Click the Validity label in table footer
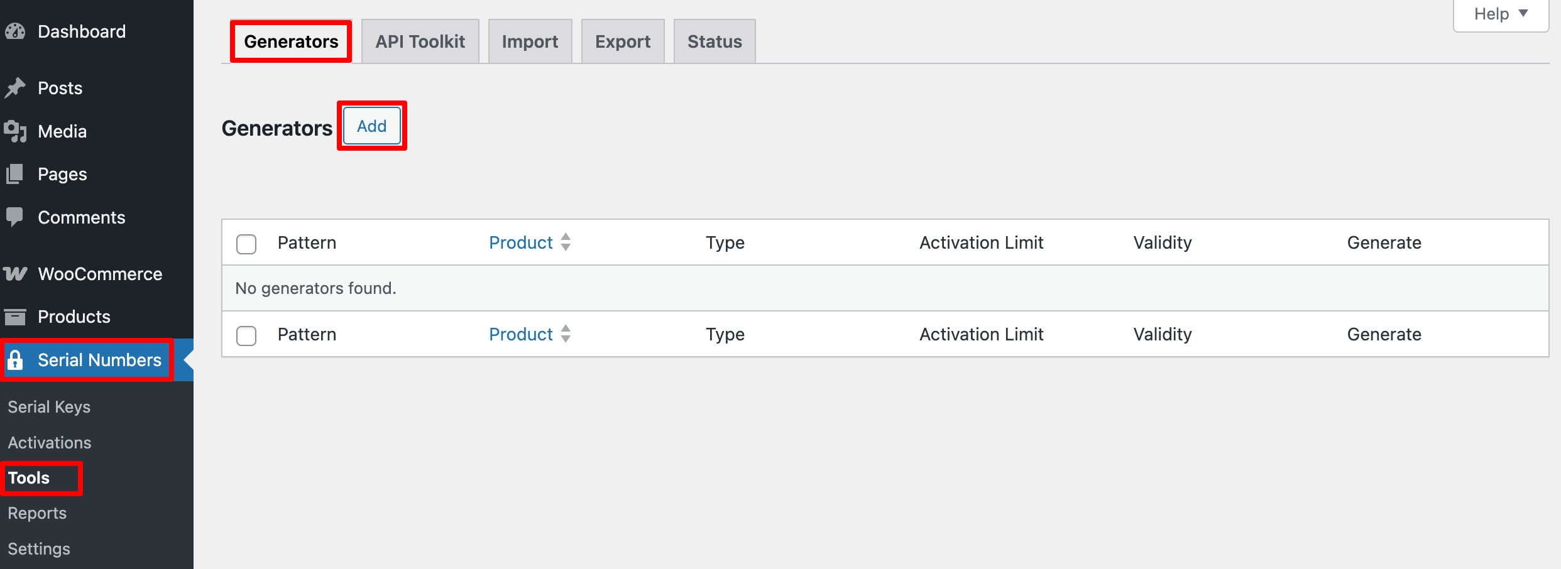 (1163, 334)
